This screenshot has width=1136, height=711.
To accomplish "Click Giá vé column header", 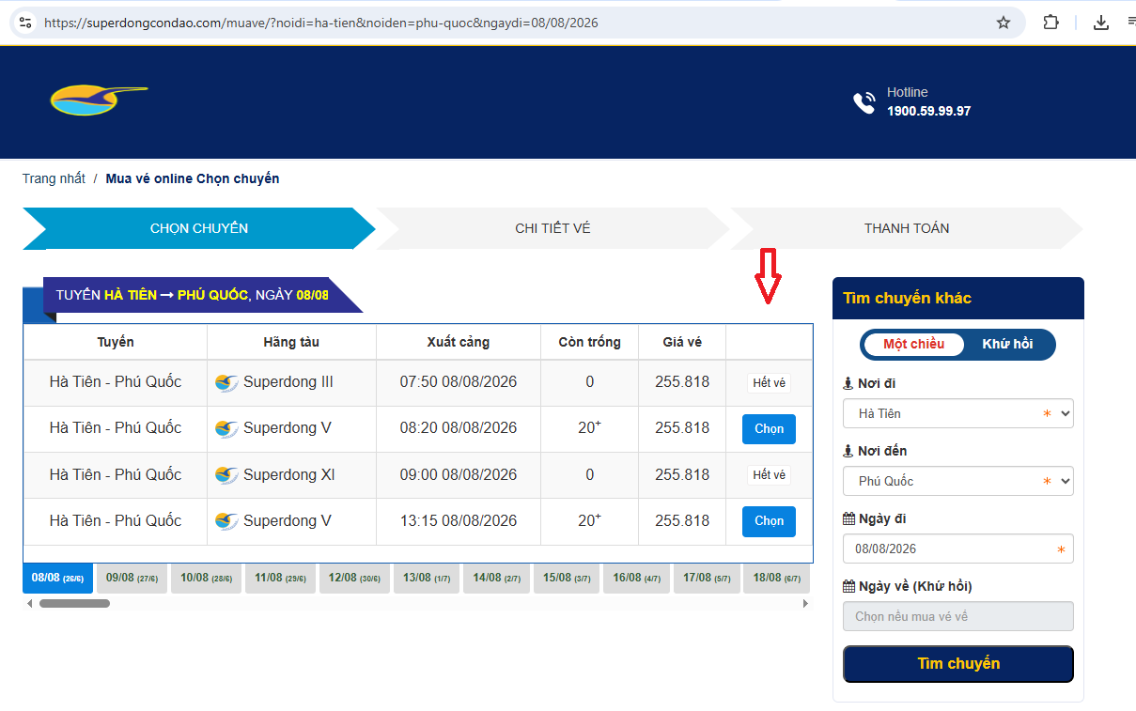I will 682,342.
